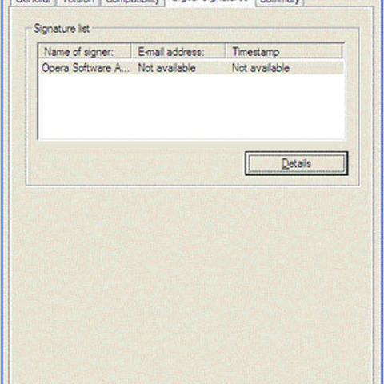Viewport: 384px width, 384px height.
Task: Open the Details button for the signature
Action: 296,163
